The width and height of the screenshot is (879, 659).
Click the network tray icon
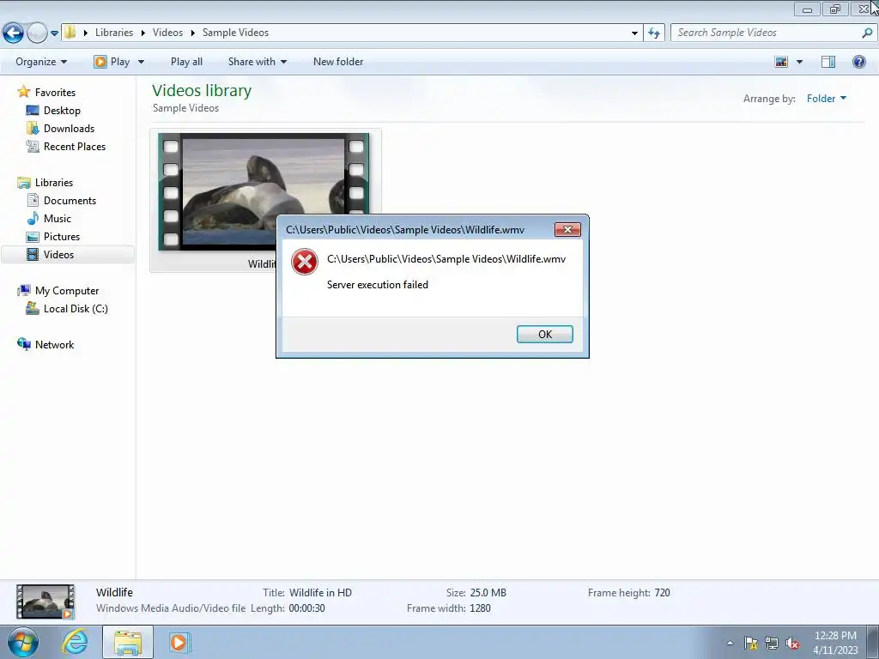(x=772, y=643)
